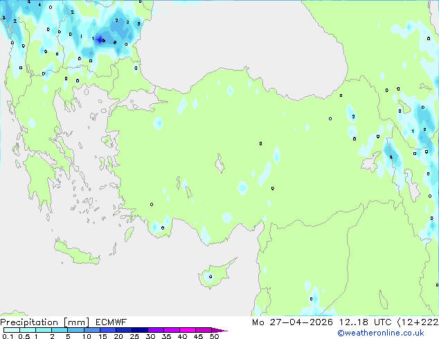Click the 'ECMWF' model label
This screenshot has width=439, height=339.
[x=111, y=322]
